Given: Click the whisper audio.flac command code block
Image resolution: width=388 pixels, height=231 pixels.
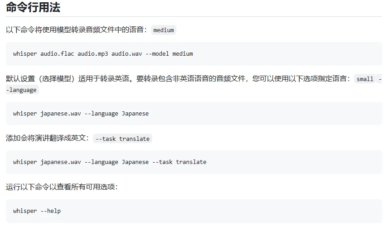Looking at the screenshot, I should tap(194, 53).
